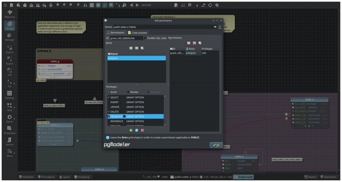This screenshot has width=342, height=182.
Task: Open Settings in left sidebar
Action: [x=10, y=95]
